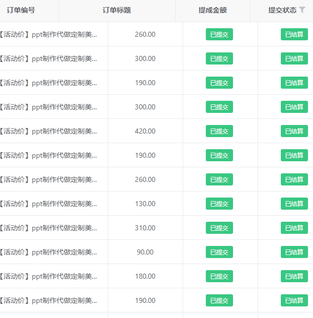Open the filter icon beside 提交状态
The image size is (313, 318).
point(302,10)
